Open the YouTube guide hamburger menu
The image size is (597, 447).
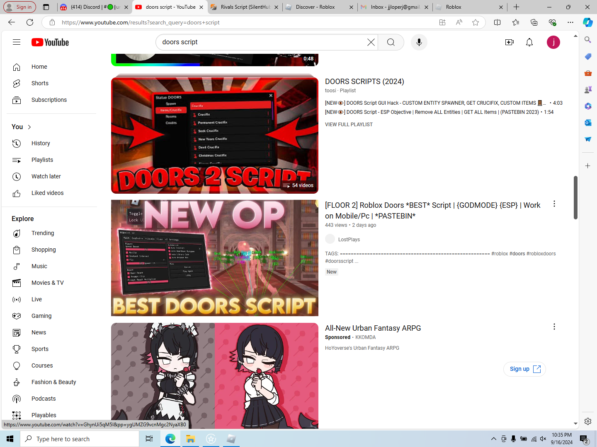coord(17,42)
